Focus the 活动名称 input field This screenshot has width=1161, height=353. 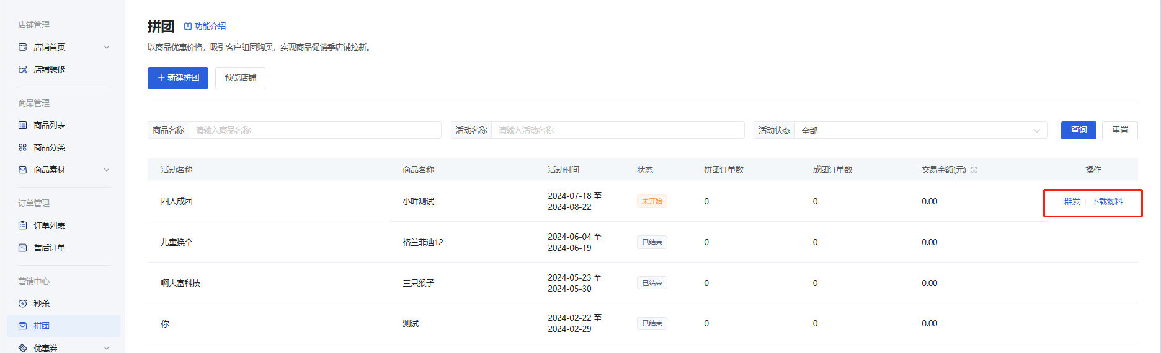click(618, 130)
